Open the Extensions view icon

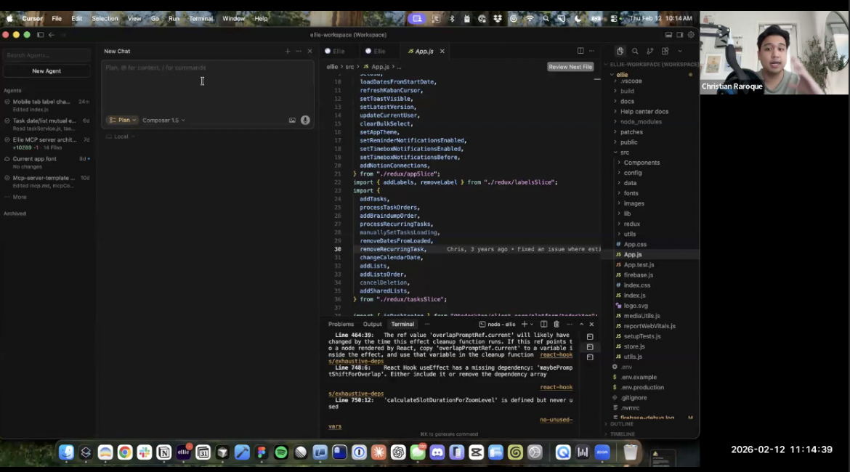[665, 52]
